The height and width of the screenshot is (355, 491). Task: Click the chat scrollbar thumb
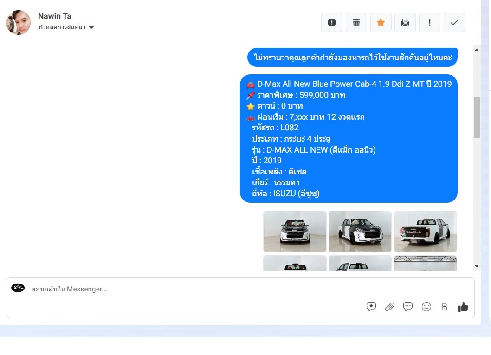point(477,117)
